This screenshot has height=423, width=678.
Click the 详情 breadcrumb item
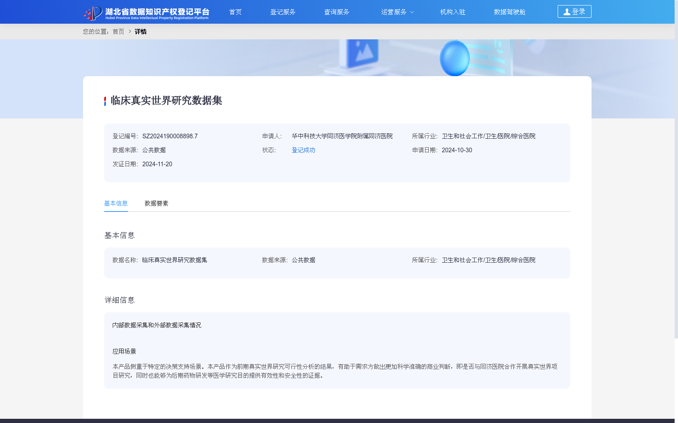click(141, 32)
